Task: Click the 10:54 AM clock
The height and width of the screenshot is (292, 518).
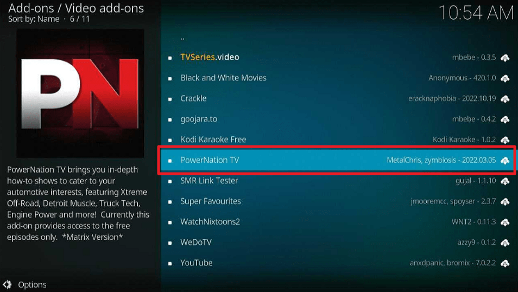Action: pyautogui.click(x=476, y=13)
